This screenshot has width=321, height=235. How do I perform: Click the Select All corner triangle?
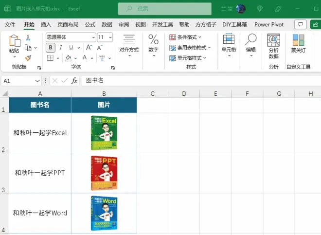[5, 93]
